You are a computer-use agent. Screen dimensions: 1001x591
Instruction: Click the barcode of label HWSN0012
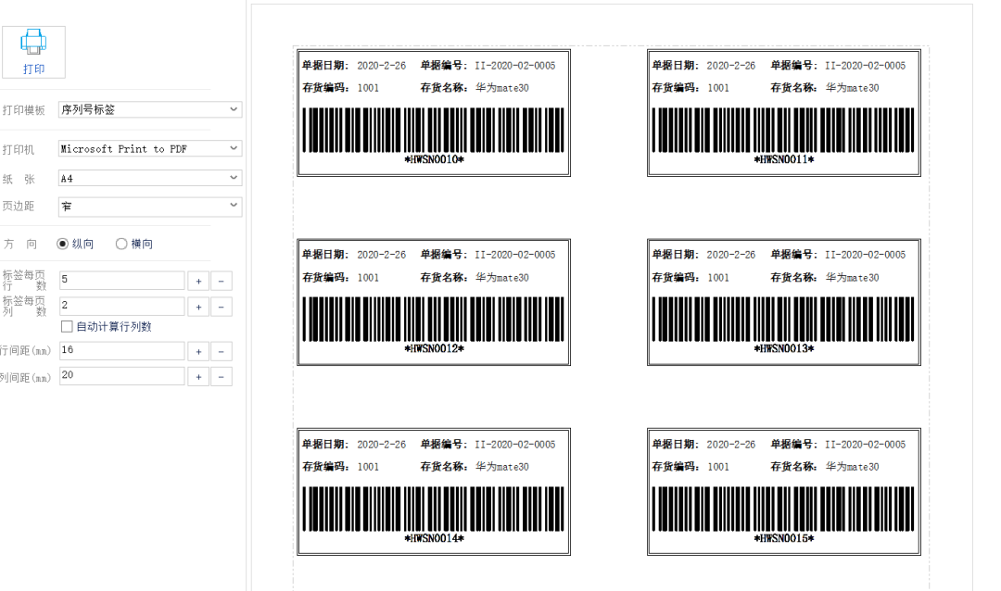click(x=434, y=319)
